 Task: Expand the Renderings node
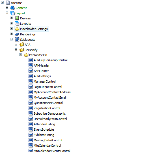coord(12,34)
